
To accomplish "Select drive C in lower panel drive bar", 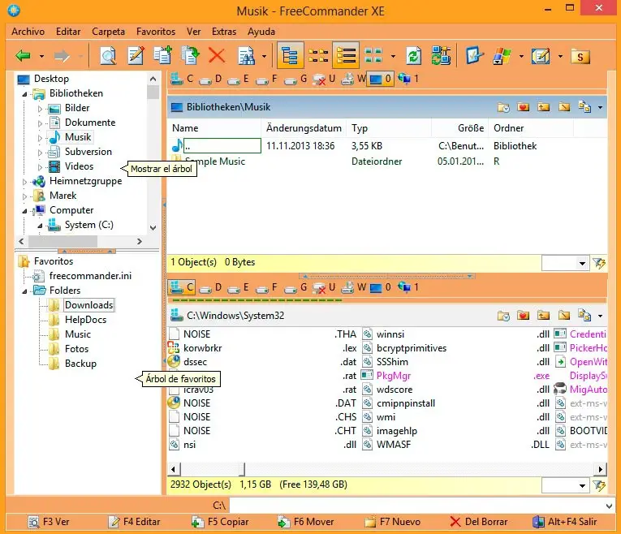I will 181,287.
